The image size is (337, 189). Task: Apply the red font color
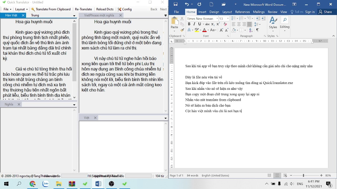[x=204, y=30]
